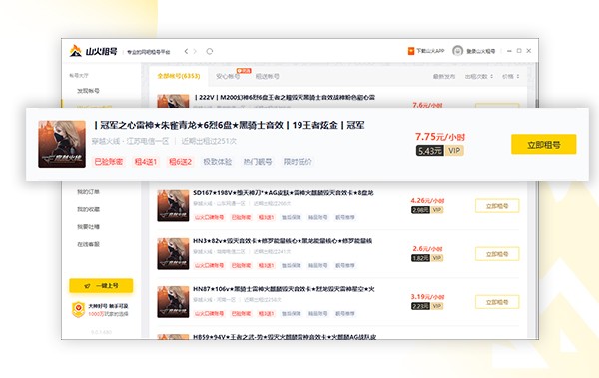599x378 pixels.
Task: Open 在线客服 in the sidebar
Action: (x=88, y=244)
